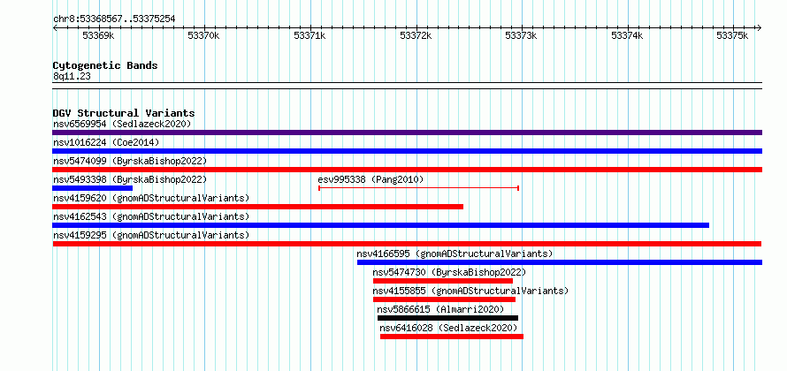Open the nsv4159620 gnomAD variant label
The image size is (787, 371).
(x=151, y=198)
